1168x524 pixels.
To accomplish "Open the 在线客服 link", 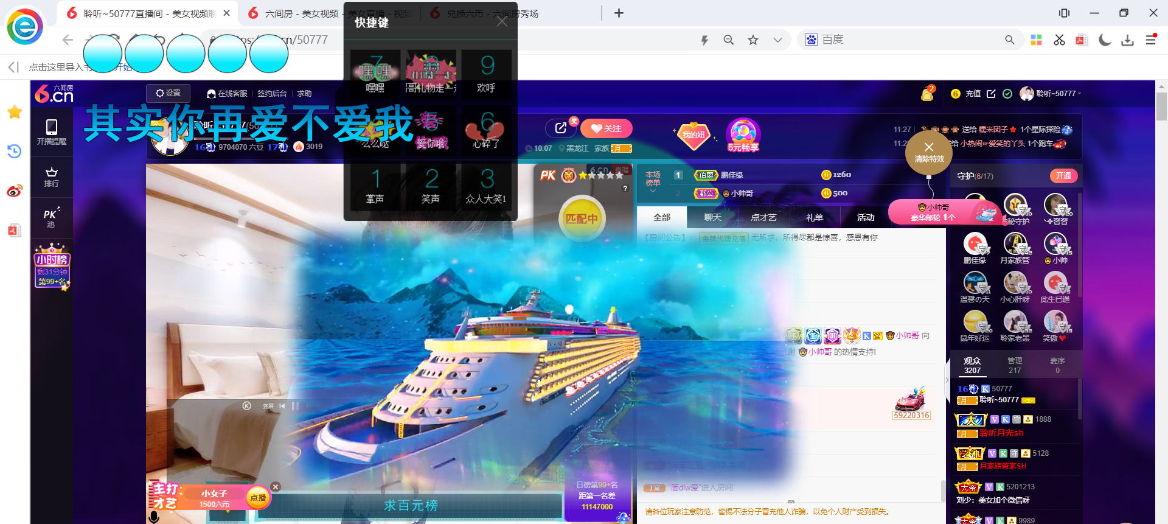I will (x=228, y=94).
